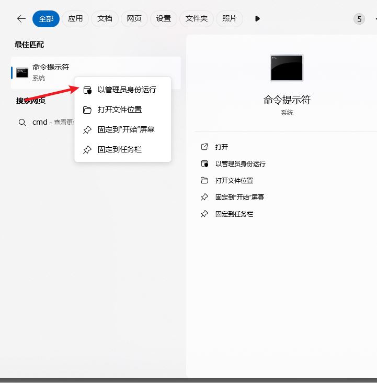The width and height of the screenshot is (377, 383).
Task: Click the folder icon in context menu
Action: click(x=87, y=110)
